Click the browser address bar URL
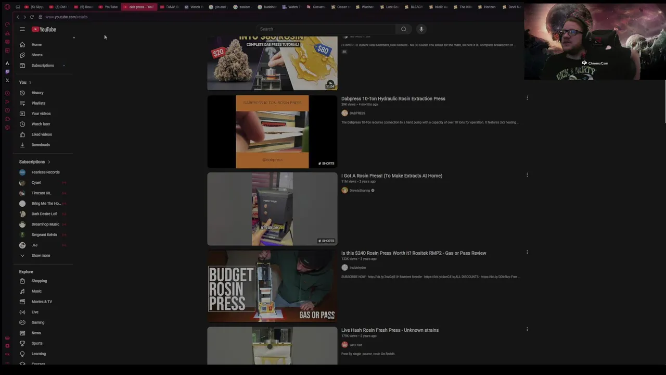The height and width of the screenshot is (375, 666). click(x=66, y=17)
